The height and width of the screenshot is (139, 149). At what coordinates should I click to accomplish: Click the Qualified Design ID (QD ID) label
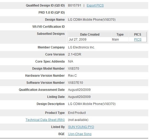(45, 5)
